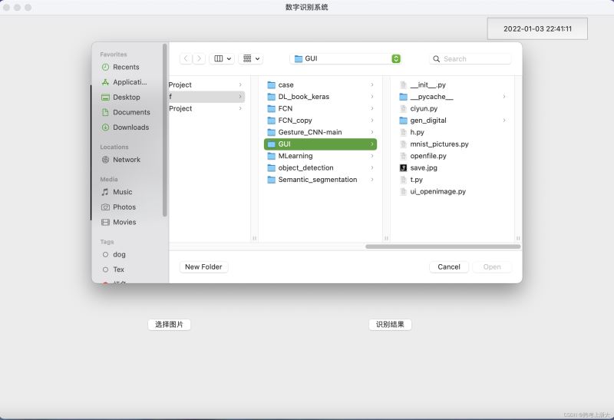Open the column view mode dropdown
The width and height of the screenshot is (614, 420).
point(222,58)
